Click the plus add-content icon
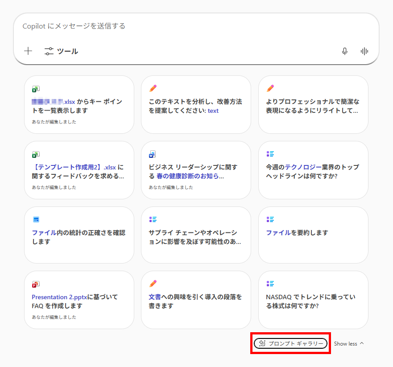Viewport: 393px width, 367px height. [28, 51]
